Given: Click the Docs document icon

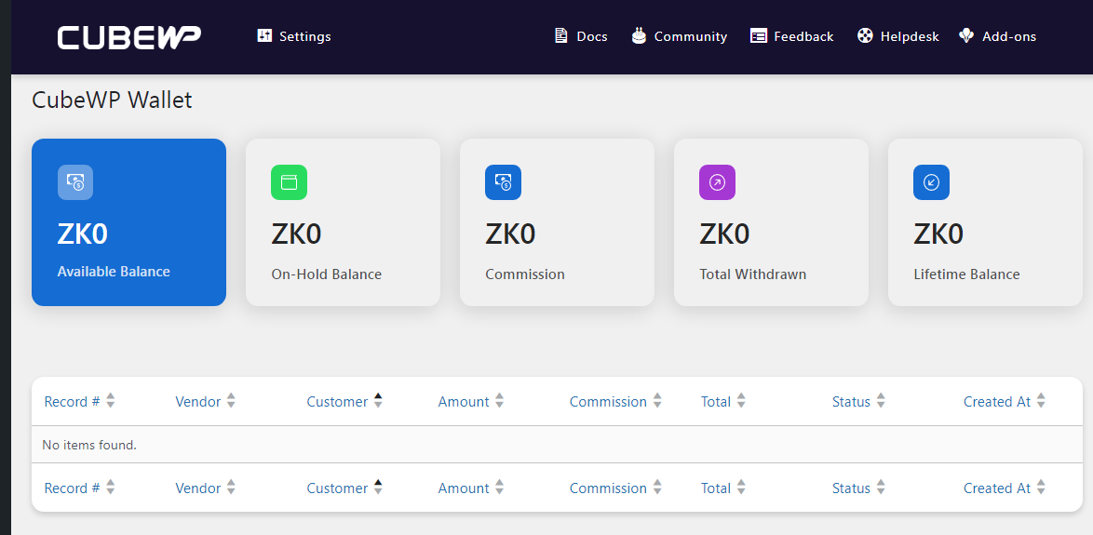Looking at the screenshot, I should point(561,35).
